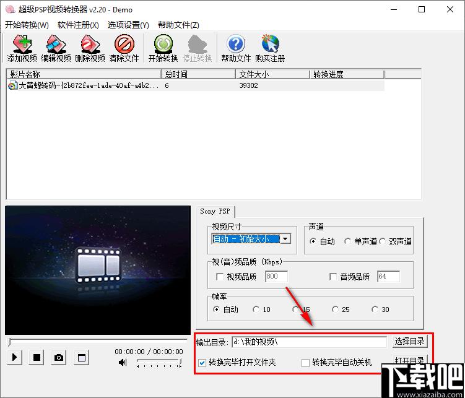465x398 pixels.
Task: Select 自动 frame rate radio button
Action: (x=216, y=309)
